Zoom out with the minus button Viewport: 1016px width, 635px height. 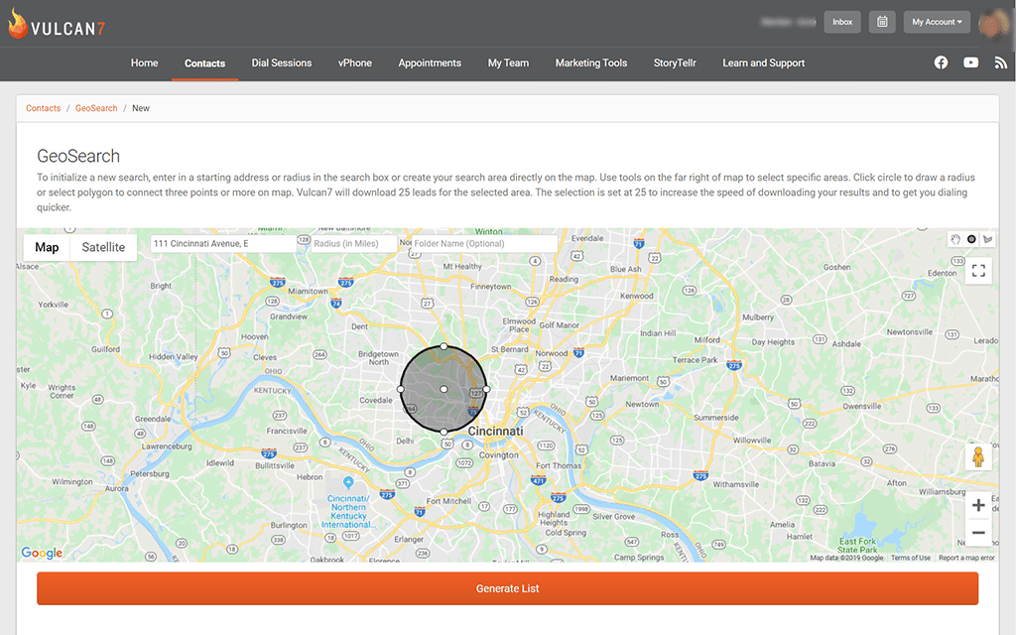(978, 533)
